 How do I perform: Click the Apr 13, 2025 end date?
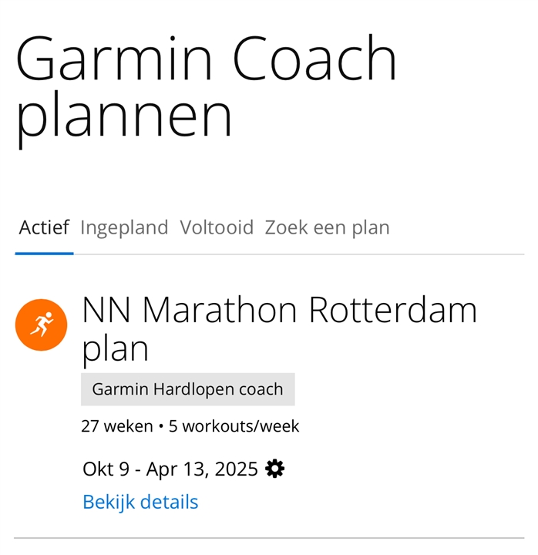pyautogui.click(x=202, y=469)
